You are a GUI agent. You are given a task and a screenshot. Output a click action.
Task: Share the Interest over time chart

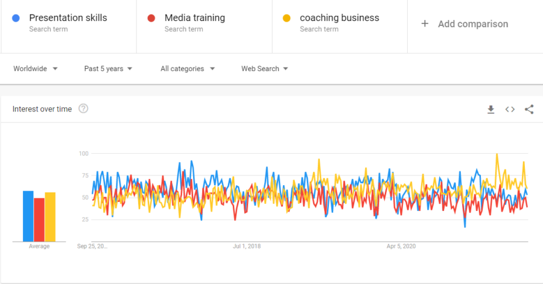(529, 109)
